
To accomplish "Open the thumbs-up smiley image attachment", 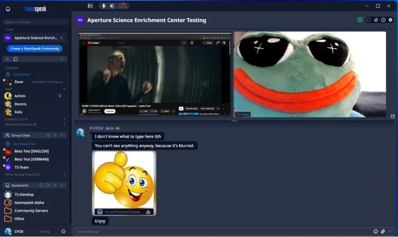I will coord(124,180).
